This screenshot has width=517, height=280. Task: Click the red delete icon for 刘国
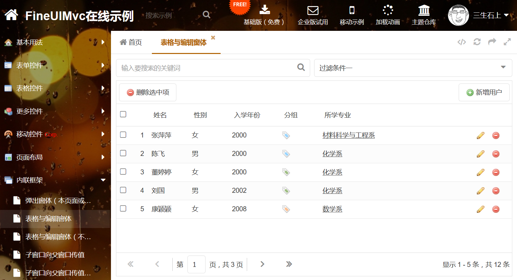pos(496,191)
